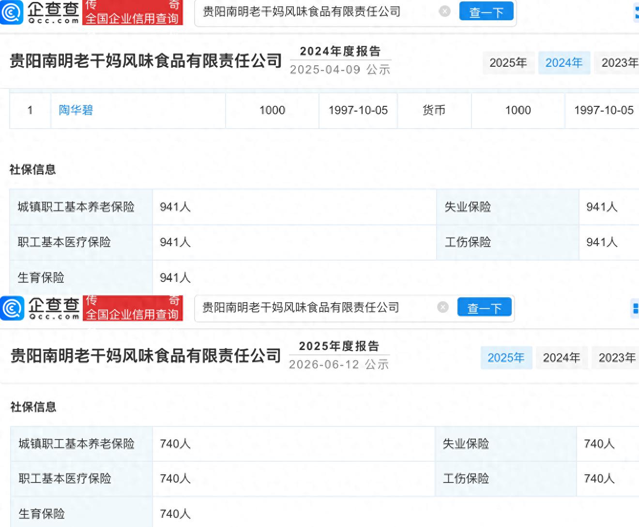Viewport: 639px width, 527px height.
Task: Click 查一下 in the upper search bar
Action: (486, 12)
